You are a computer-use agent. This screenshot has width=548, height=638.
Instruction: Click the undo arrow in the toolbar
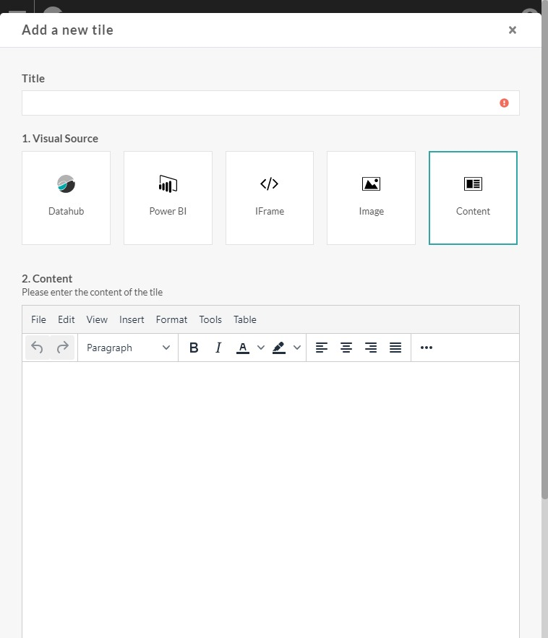tap(38, 348)
